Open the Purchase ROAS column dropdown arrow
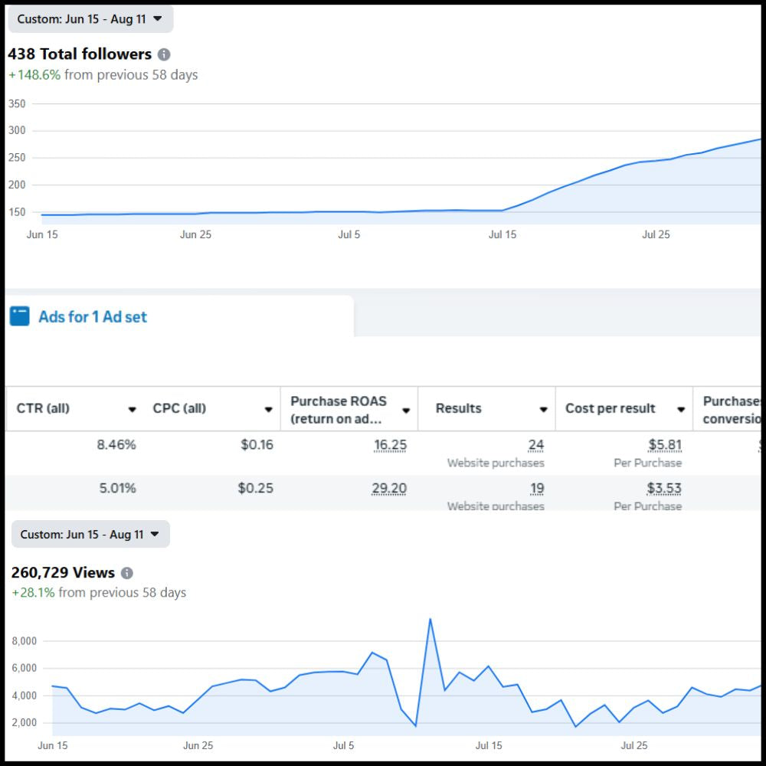The height and width of the screenshot is (766, 766). click(406, 410)
